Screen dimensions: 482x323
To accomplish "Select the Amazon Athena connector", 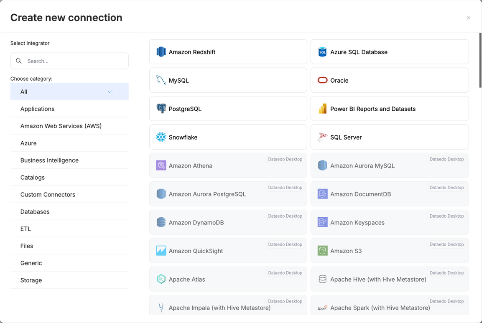I will [228, 166].
